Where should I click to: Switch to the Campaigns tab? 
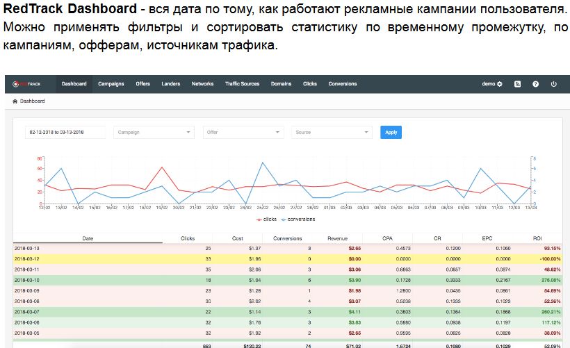(x=111, y=84)
